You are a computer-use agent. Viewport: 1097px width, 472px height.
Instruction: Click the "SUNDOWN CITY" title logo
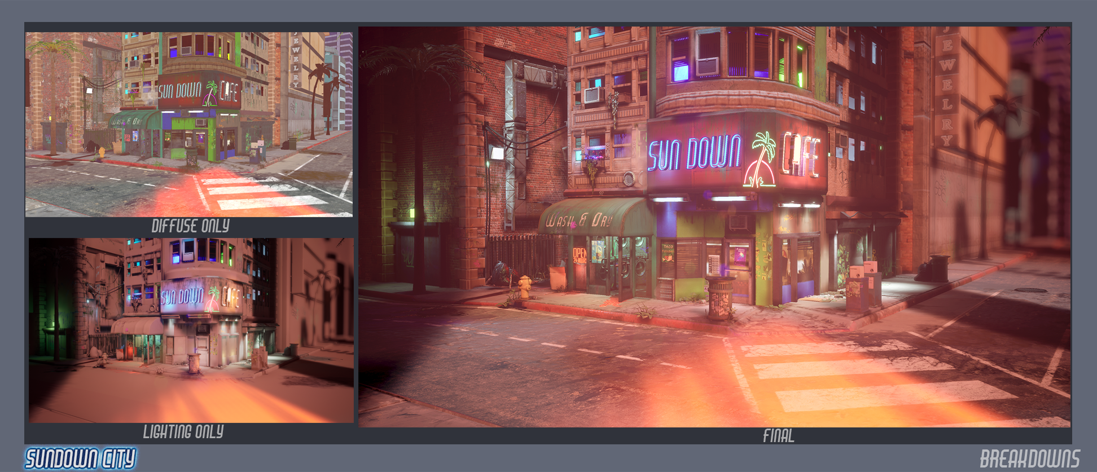click(81, 458)
